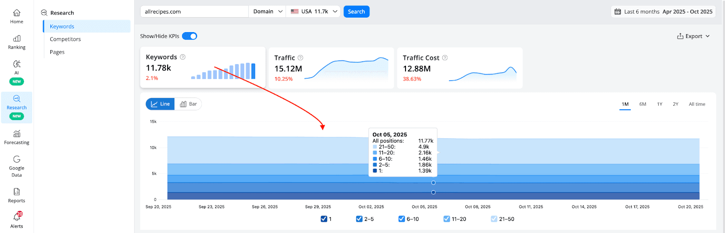Click the Traffic Cost help question icon
The width and height of the screenshot is (725, 233).
pyautogui.click(x=445, y=58)
